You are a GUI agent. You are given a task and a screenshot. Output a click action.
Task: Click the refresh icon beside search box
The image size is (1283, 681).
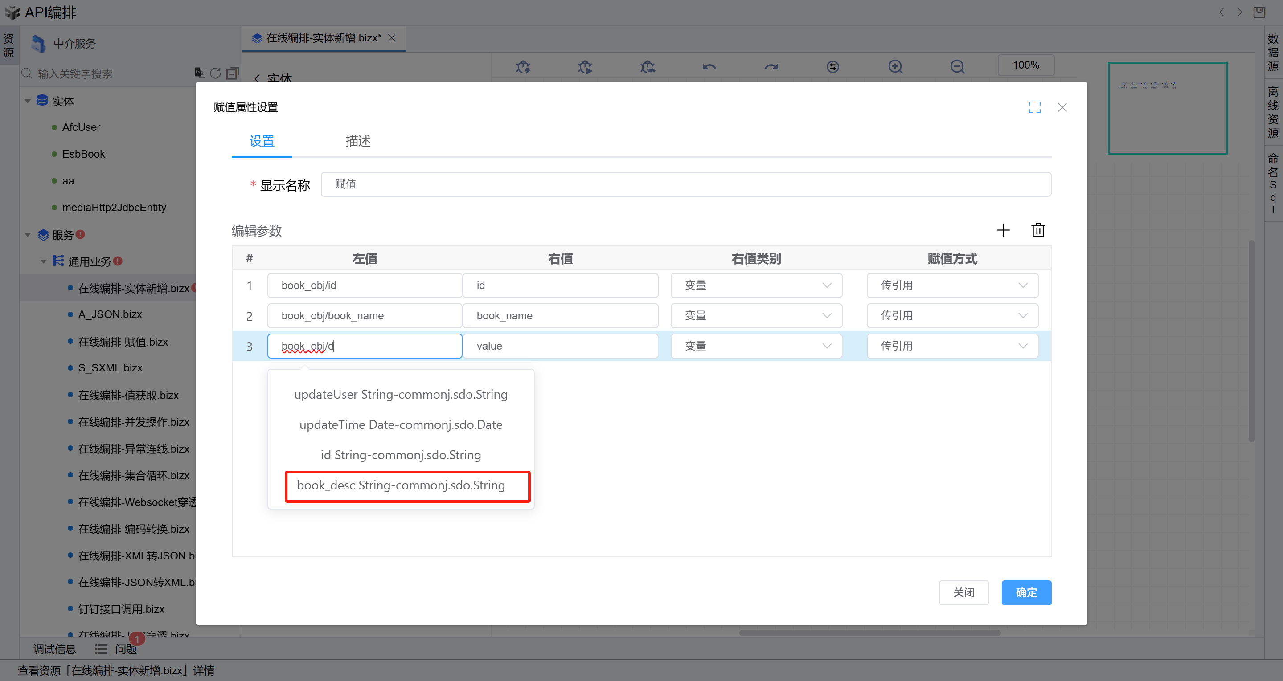pos(215,73)
